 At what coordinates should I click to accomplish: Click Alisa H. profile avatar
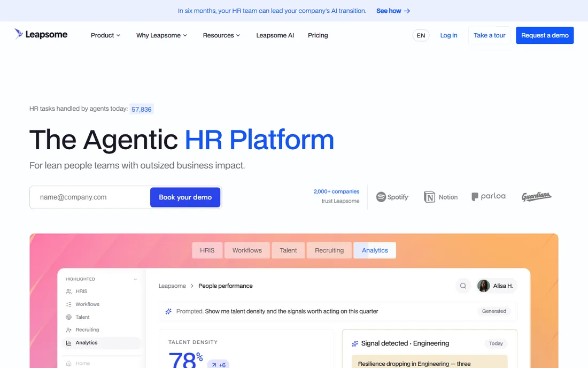point(483,286)
